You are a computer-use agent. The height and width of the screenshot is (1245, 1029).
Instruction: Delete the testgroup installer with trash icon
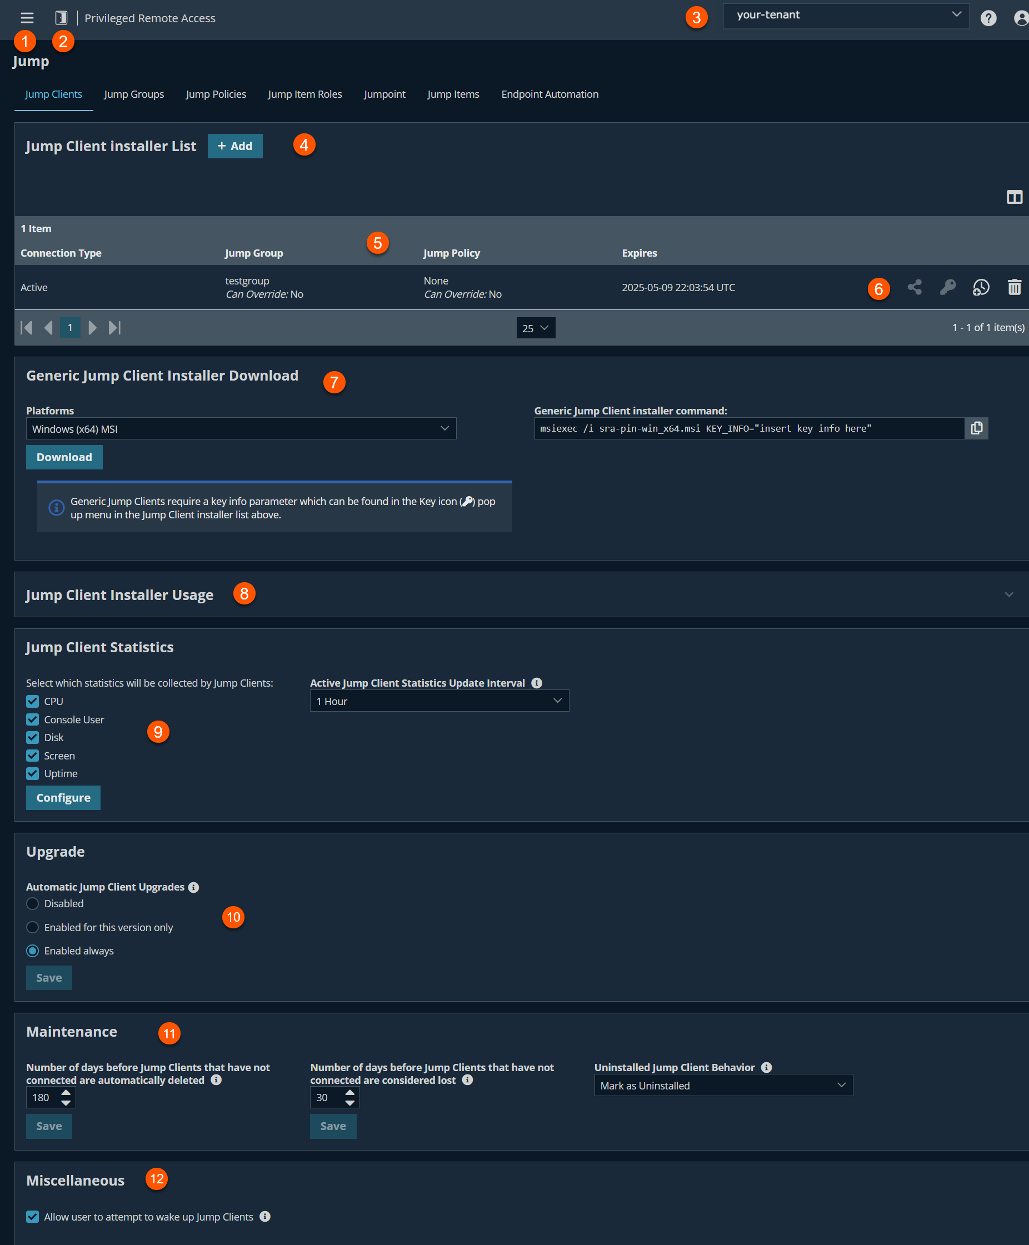[x=1014, y=287]
